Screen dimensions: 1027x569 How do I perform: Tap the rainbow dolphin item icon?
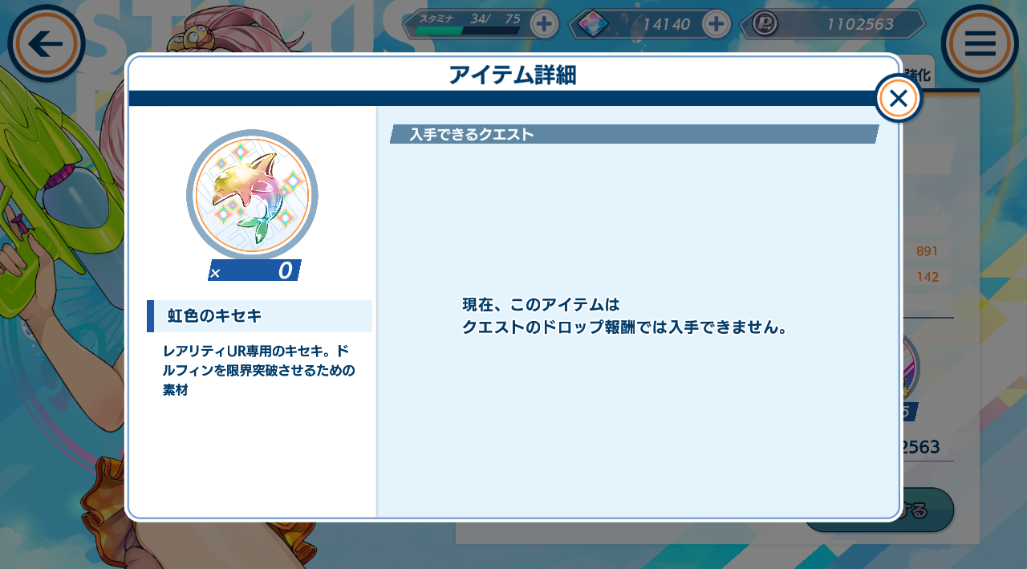pos(252,195)
